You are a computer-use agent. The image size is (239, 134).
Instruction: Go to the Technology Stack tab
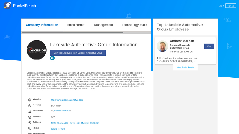[x=135, y=25]
